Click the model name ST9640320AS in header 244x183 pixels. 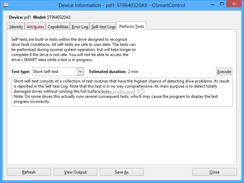tap(59, 17)
